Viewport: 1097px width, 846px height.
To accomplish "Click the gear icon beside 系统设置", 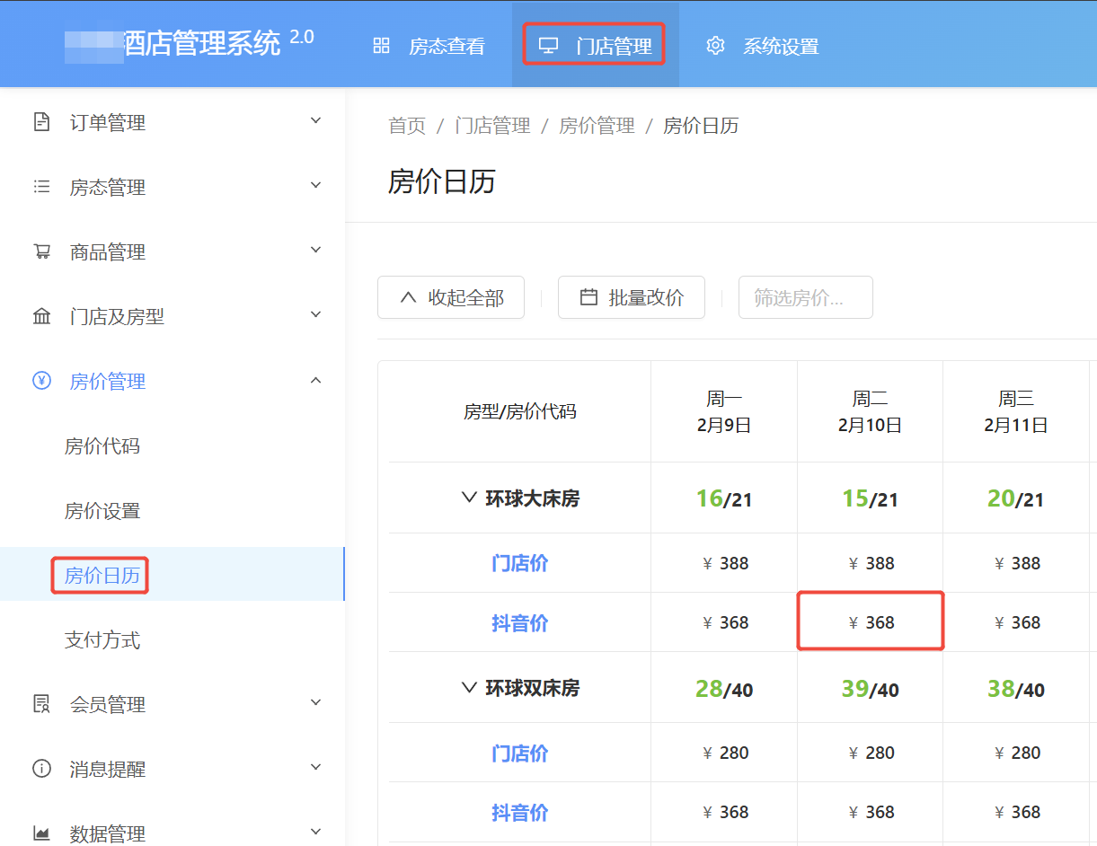I will point(715,46).
